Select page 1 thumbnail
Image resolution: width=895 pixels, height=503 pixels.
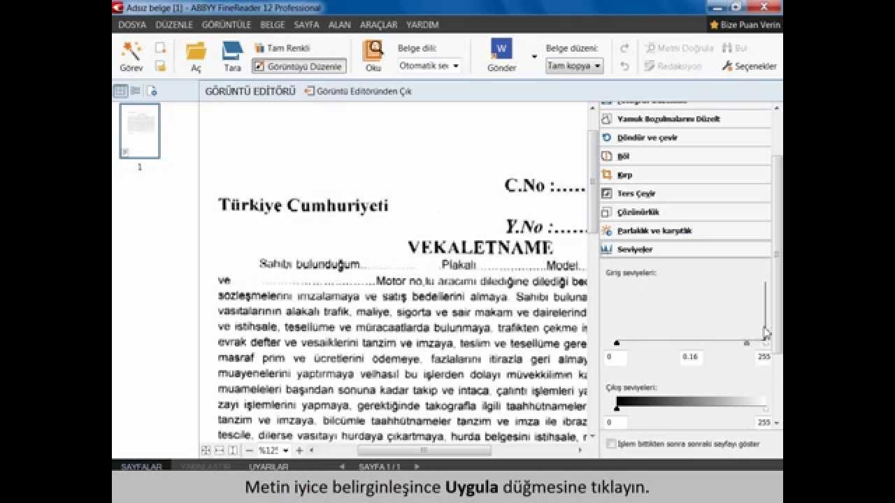click(x=140, y=131)
